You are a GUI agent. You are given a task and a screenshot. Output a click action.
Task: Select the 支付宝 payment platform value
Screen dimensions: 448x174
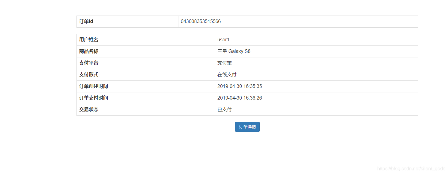(x=225, y=63)
